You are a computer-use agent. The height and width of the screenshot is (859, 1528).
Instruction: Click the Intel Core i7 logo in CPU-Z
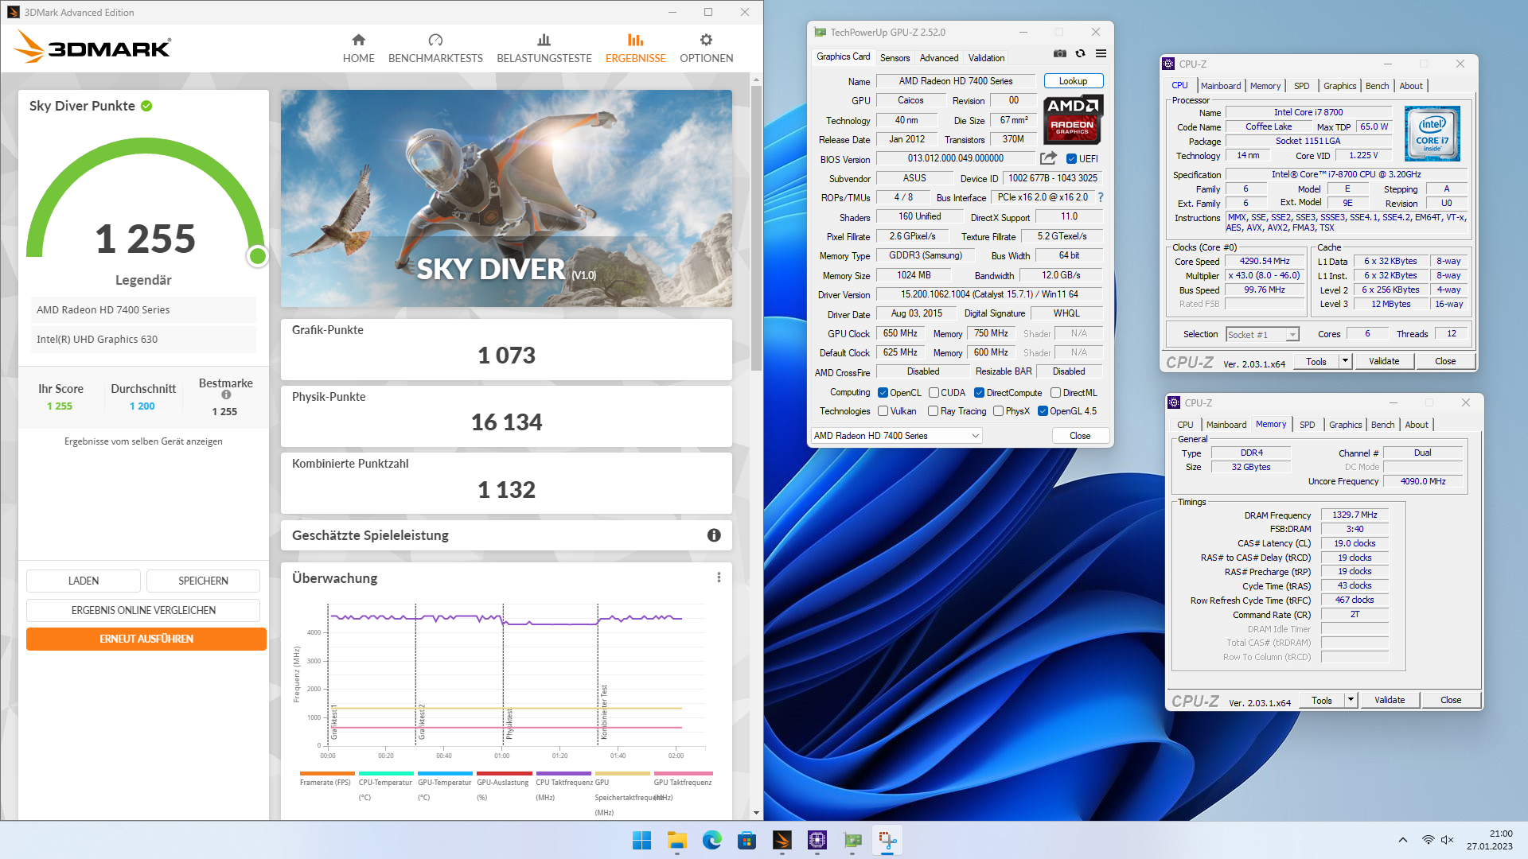1432,133
